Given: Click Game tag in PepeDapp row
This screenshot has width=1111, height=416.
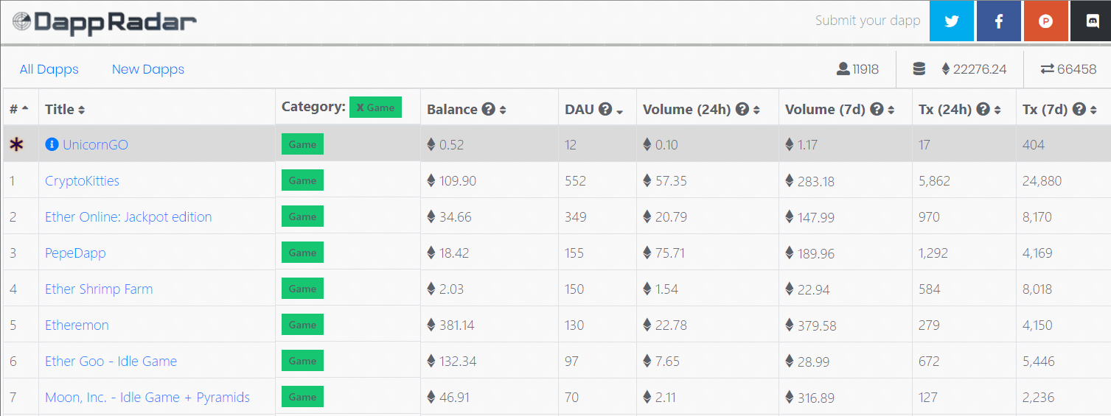Looking at the screenshot, I should 302,253.
